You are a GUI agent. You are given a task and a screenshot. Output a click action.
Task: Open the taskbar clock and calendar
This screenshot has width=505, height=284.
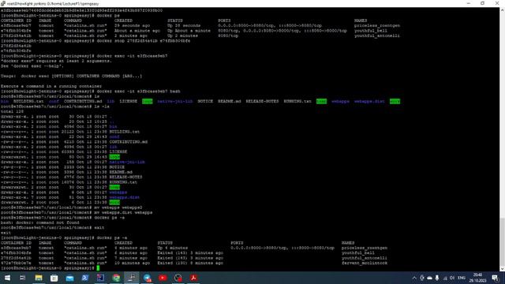click(x=477, y=278)
